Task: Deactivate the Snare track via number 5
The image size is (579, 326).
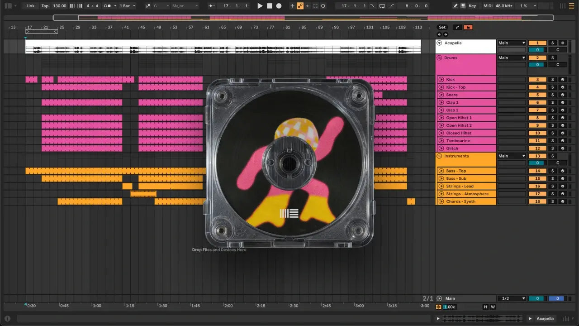Action: (x=537, y=95)
